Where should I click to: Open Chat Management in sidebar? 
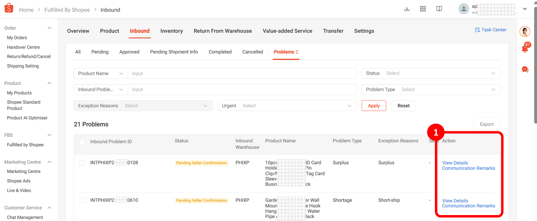(x=25, y=217)
